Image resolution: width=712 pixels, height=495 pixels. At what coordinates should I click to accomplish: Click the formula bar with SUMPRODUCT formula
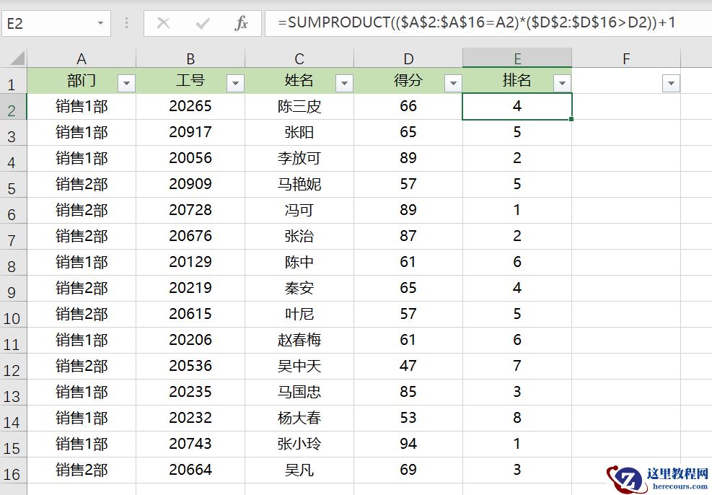point(488,23)
